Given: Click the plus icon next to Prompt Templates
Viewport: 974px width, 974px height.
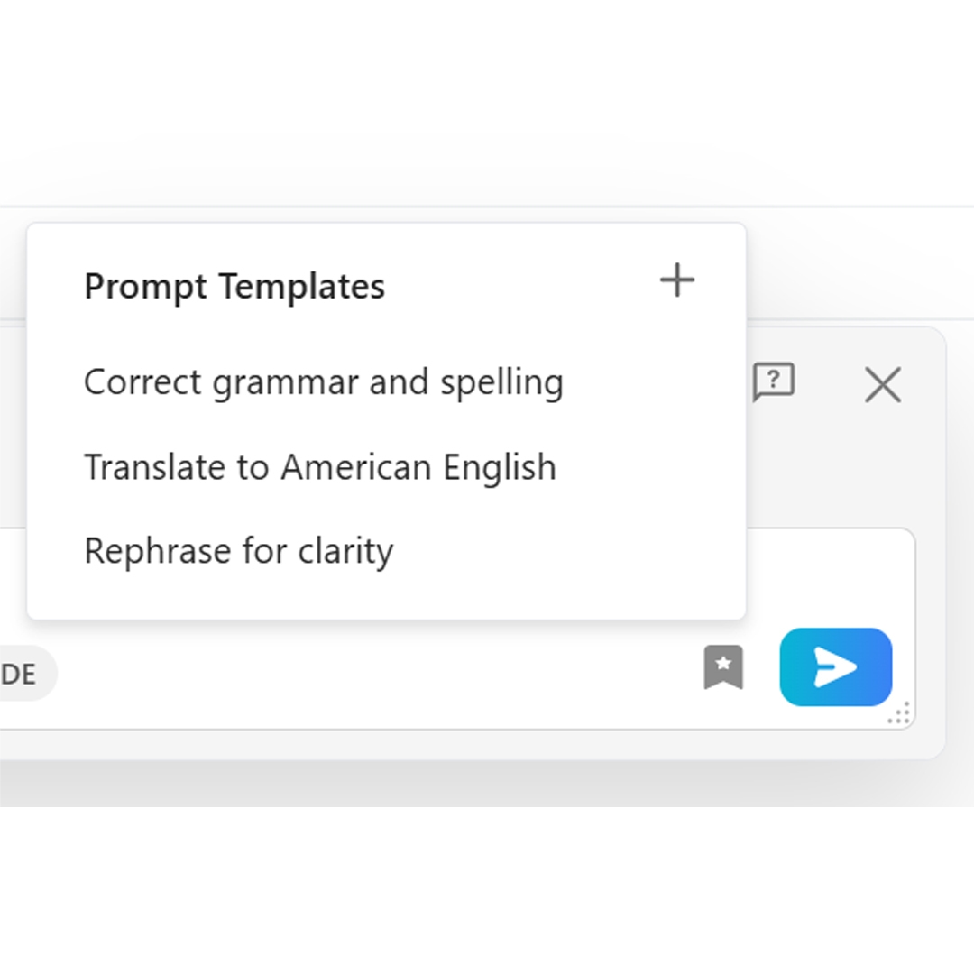Looking at the screenshot, I should click(677, 280).
